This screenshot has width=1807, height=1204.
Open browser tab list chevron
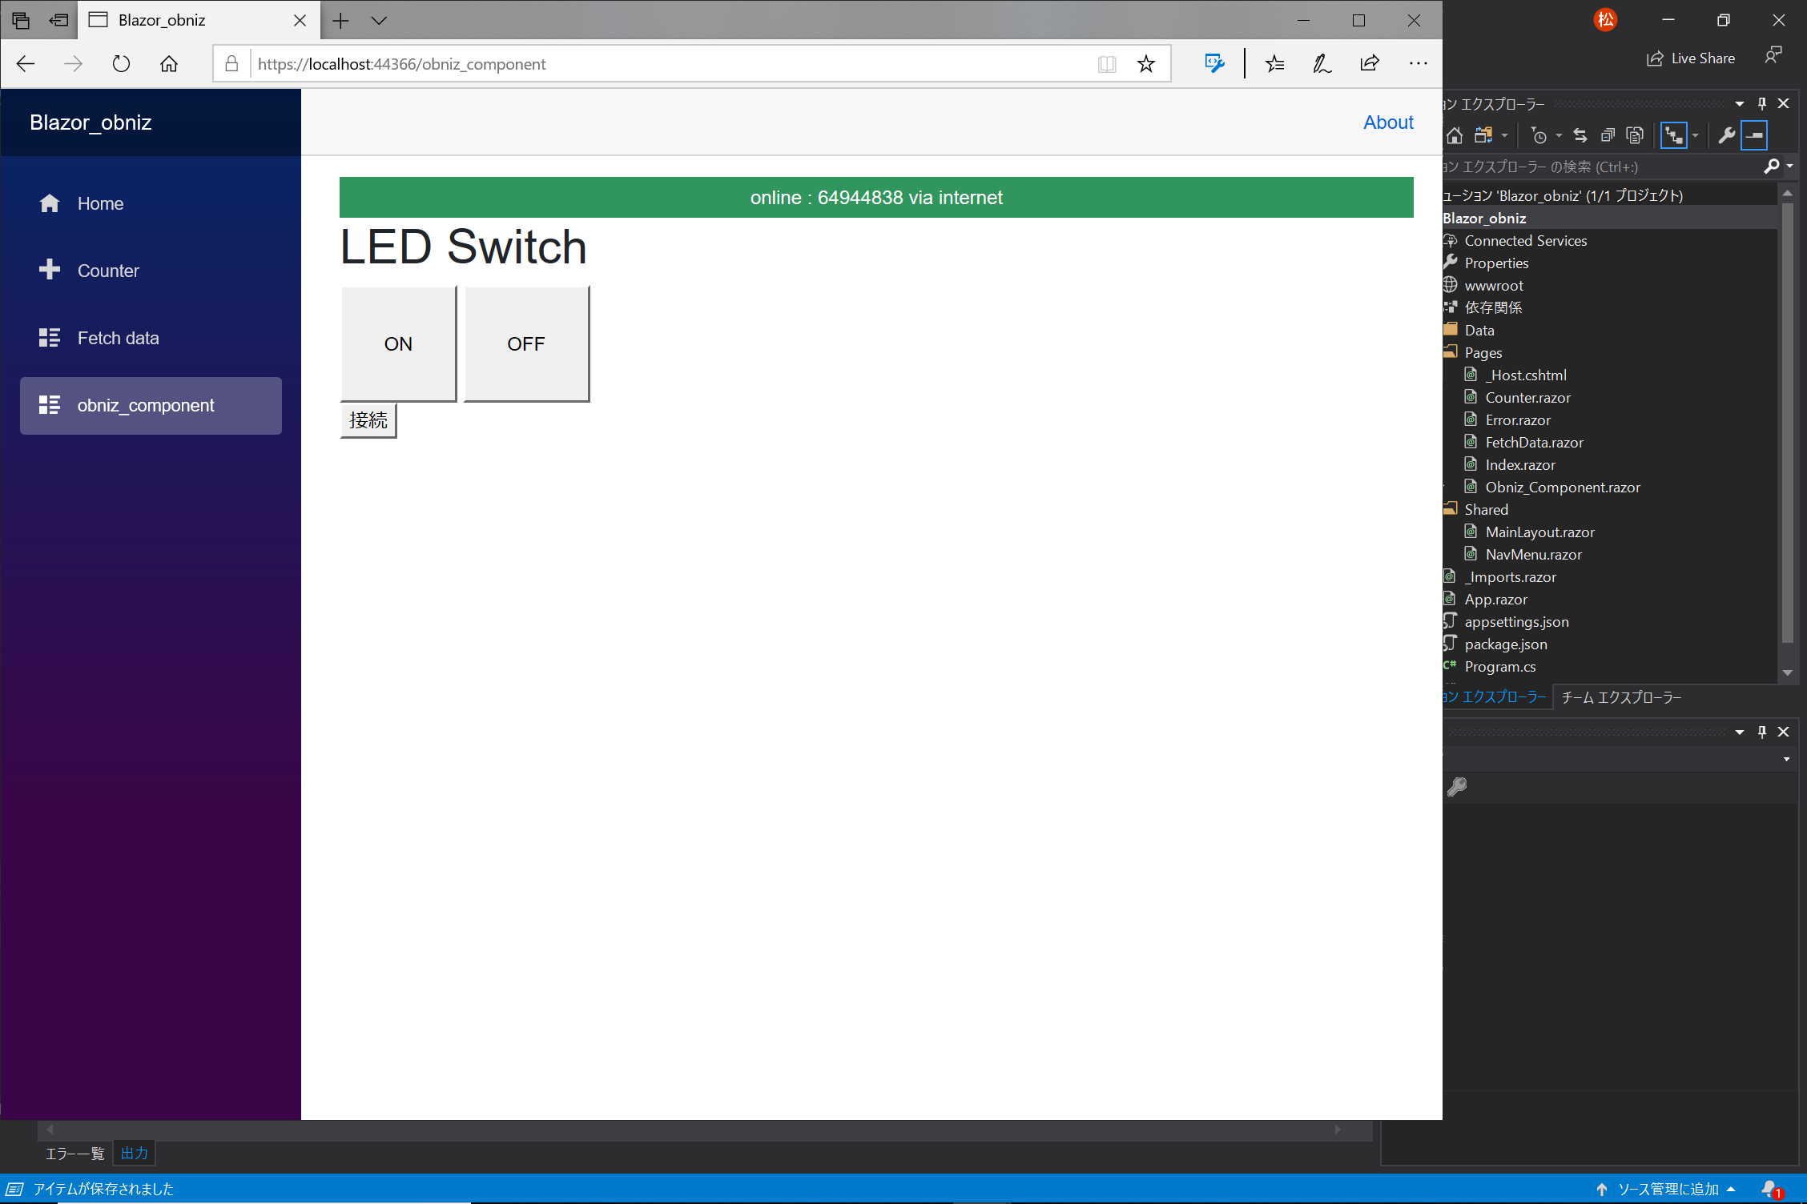379,21
